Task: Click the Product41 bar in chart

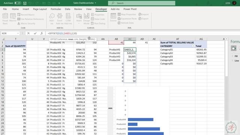Action: (x=146, y=133)
